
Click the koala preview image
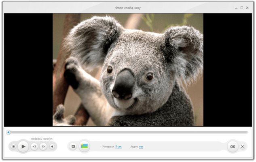pyautogui.click(x=128, y=70)
